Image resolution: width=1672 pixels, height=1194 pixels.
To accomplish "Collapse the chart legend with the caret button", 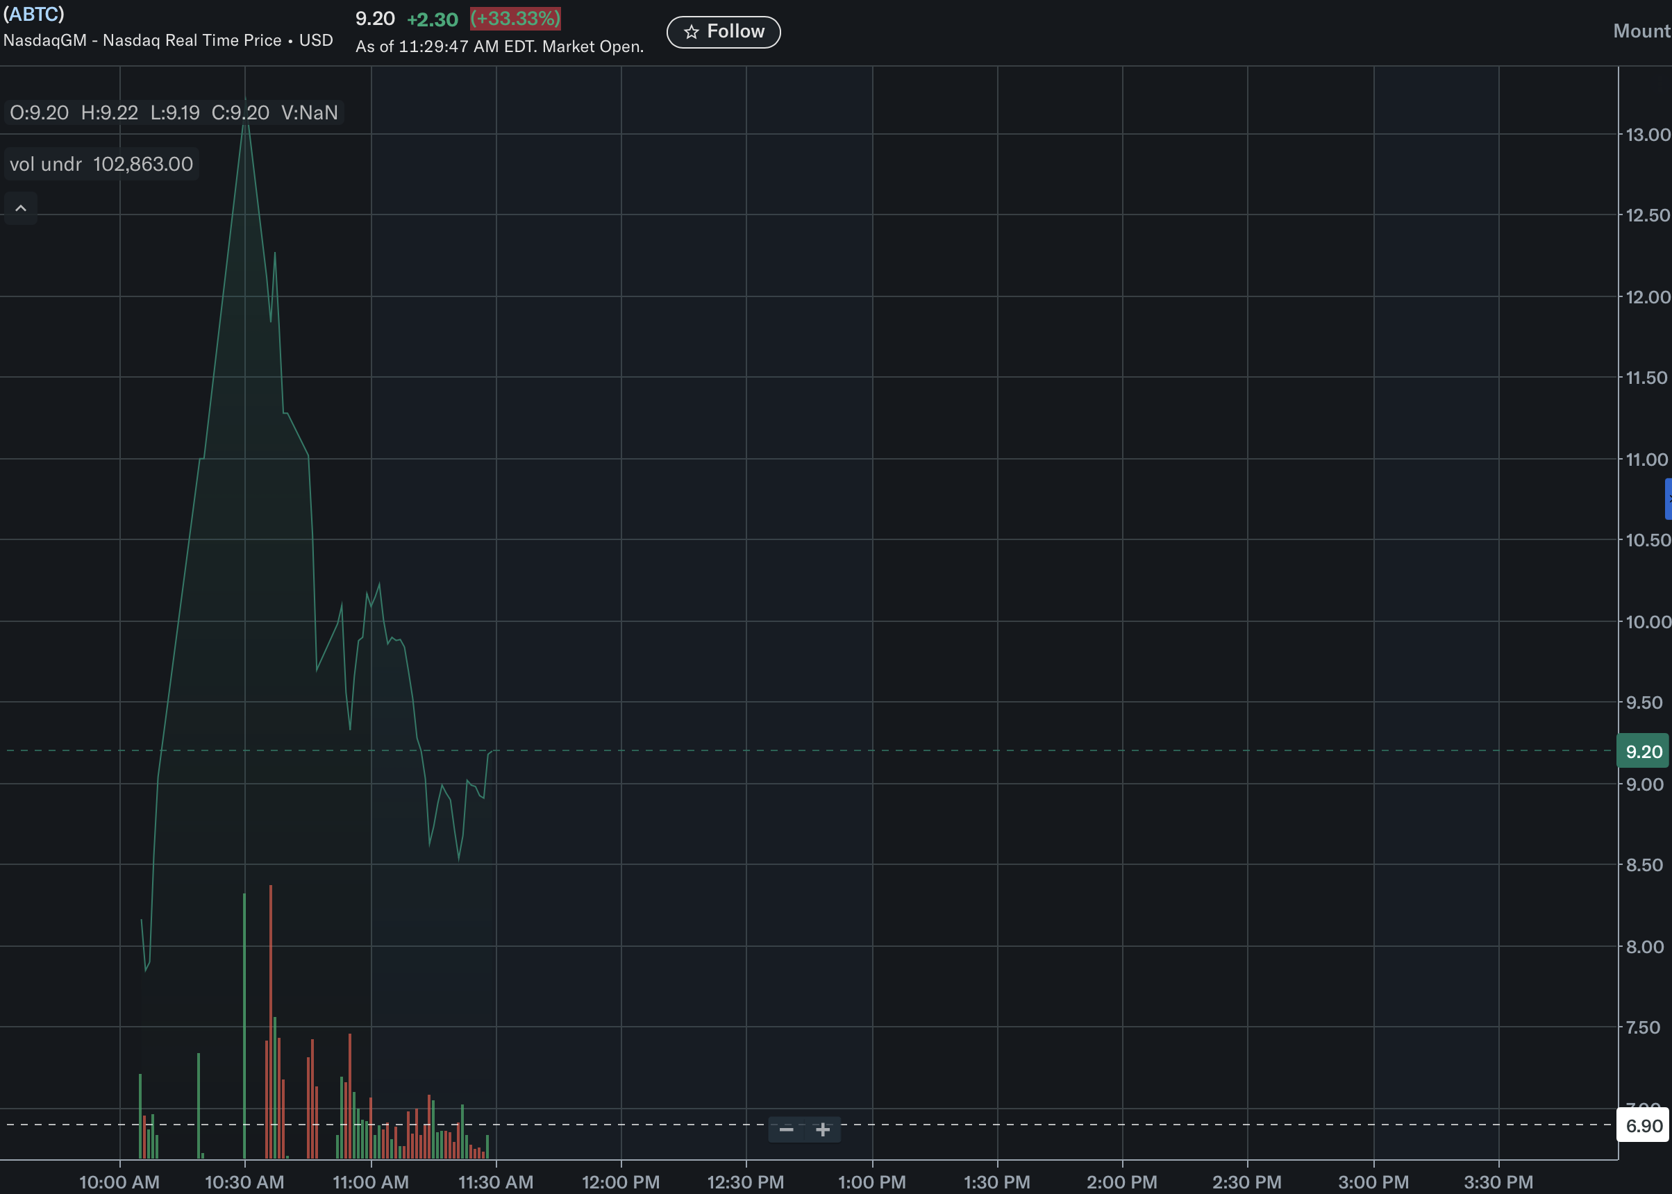I will click(x=21, y=209).
